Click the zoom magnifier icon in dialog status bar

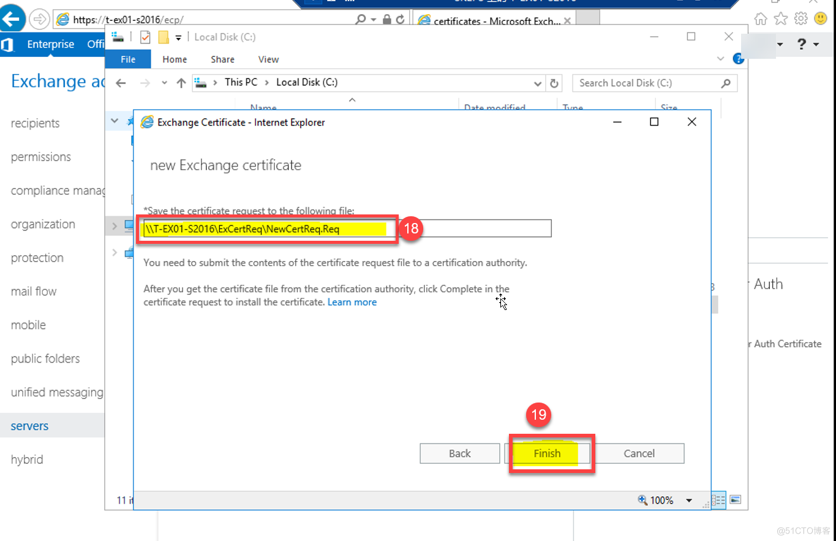pyautogui.click(x=642, y=500)
